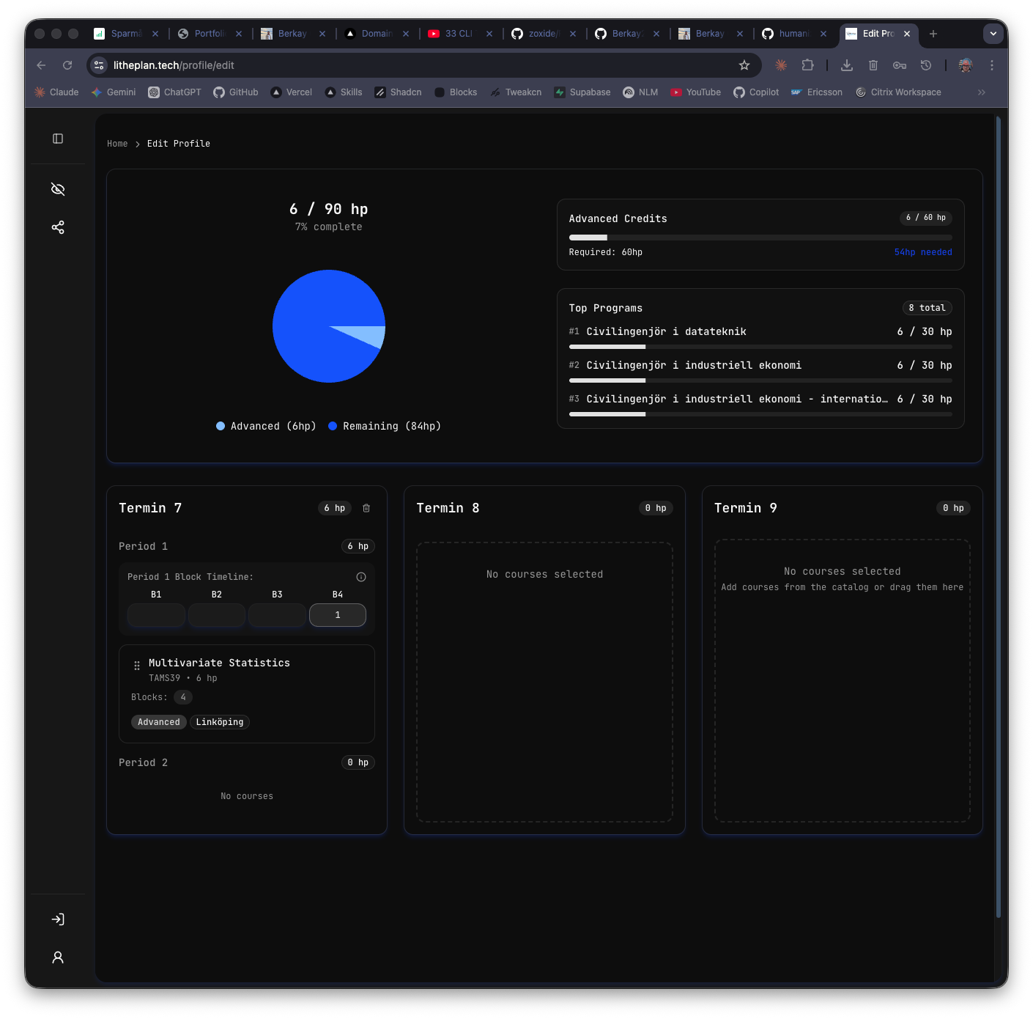1033x1019 pixels.
Task: Switch to the 33 CLI YouTube tab
Action: [450, 33]
